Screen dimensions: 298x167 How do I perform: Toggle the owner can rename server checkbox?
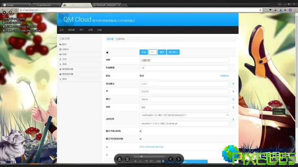tap(140, 139)
